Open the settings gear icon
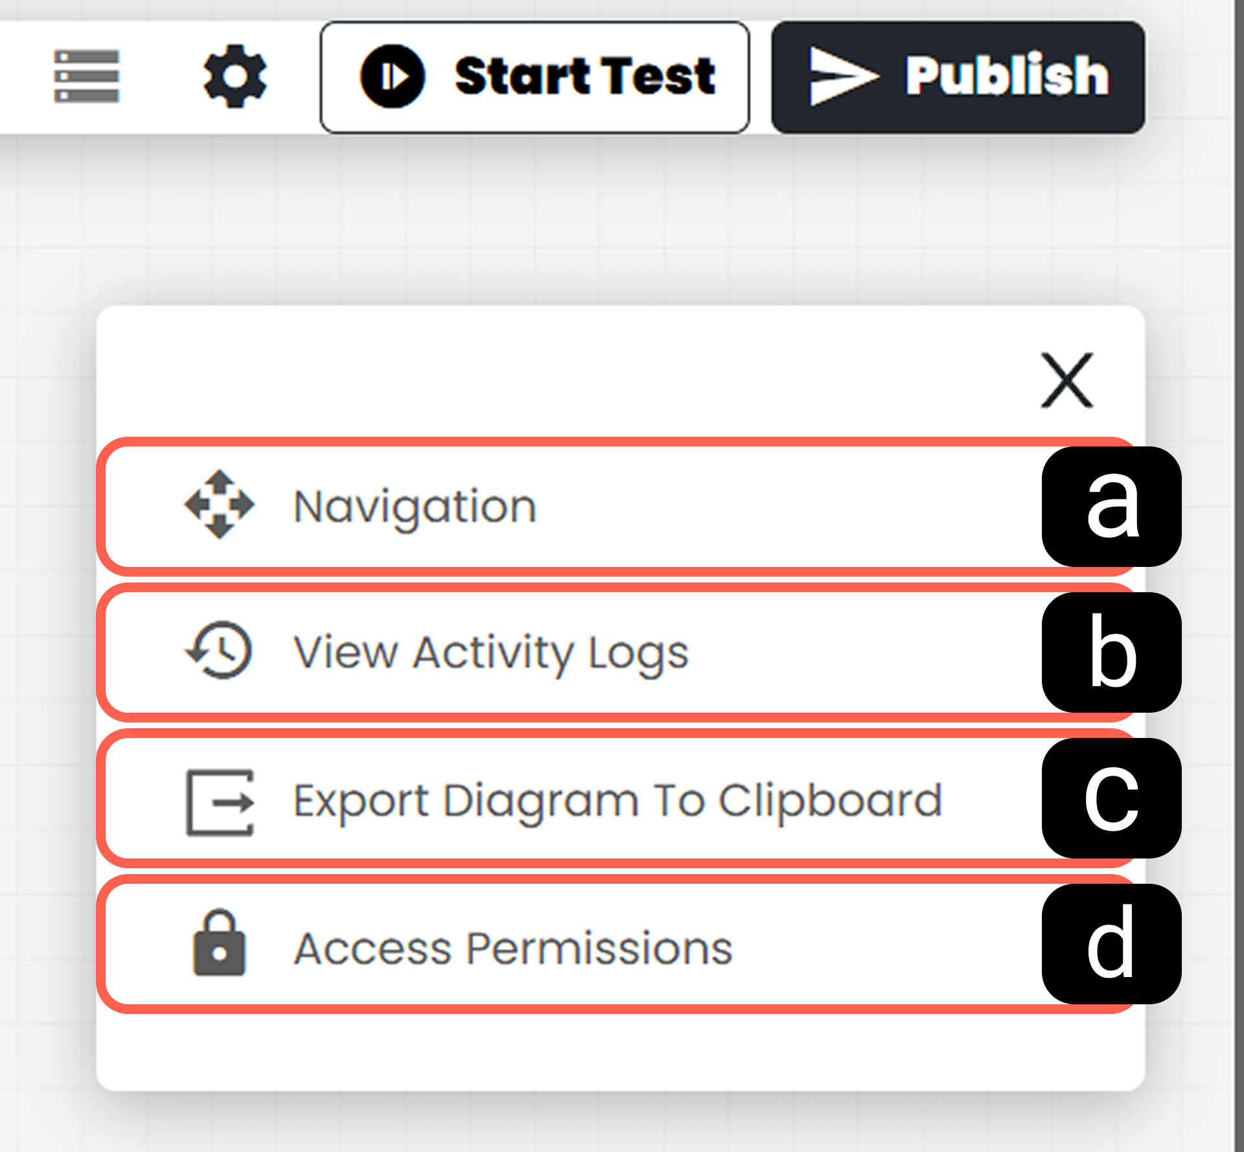The height and width of the screenshot is (1152, 1244). point(235,76)
